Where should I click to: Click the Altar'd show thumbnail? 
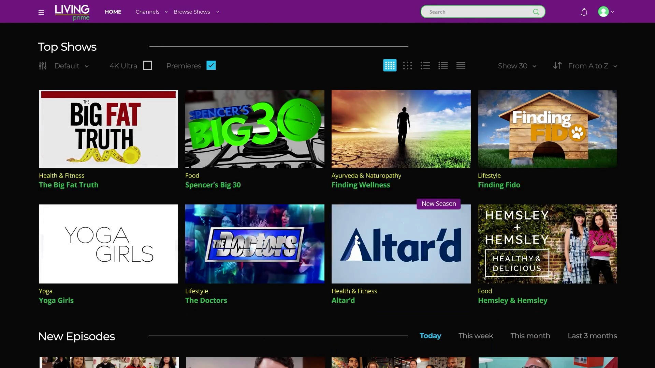coord(401,244)
